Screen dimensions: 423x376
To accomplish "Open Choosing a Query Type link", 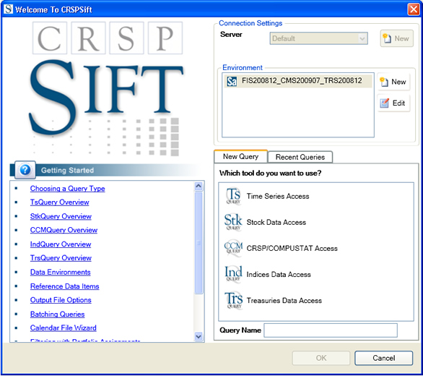I will click(x=67, y=189).
